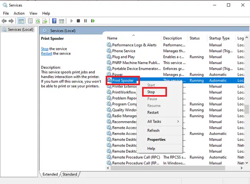
Task: Click the horizontal scrollbar right arrow
Action: tap(242, 168)
